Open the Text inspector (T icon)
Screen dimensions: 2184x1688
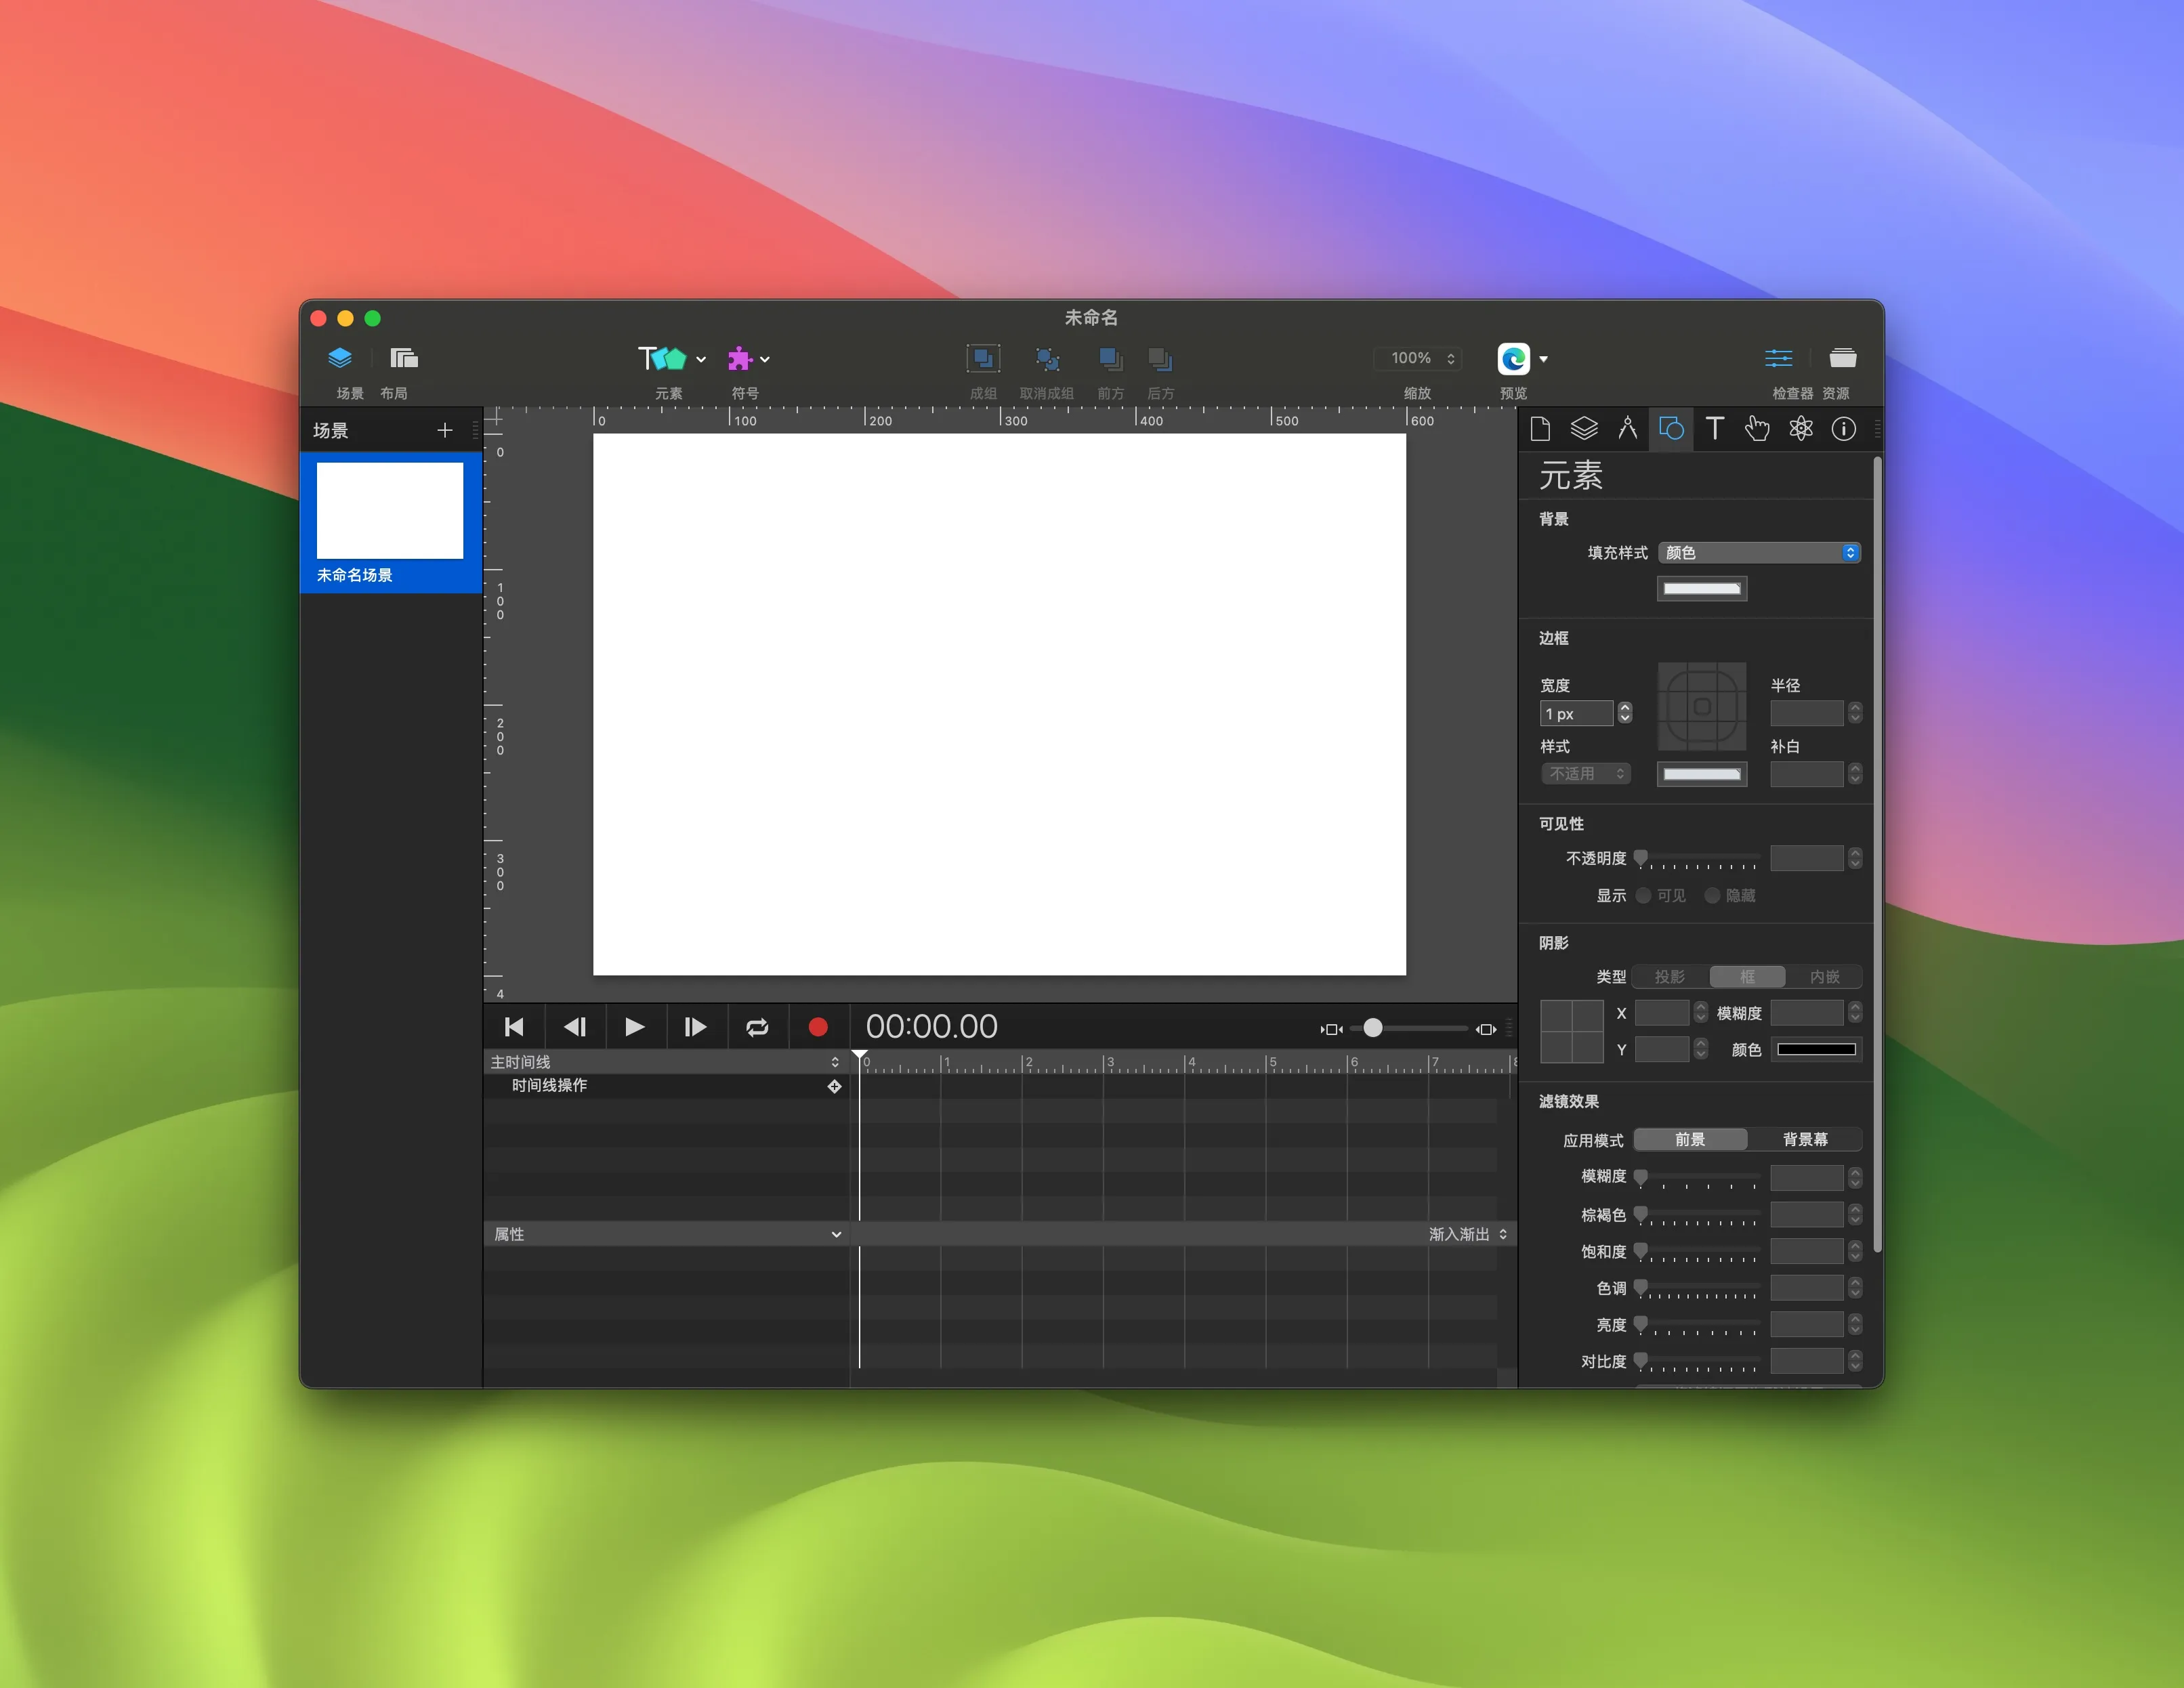coord(1714,429)
